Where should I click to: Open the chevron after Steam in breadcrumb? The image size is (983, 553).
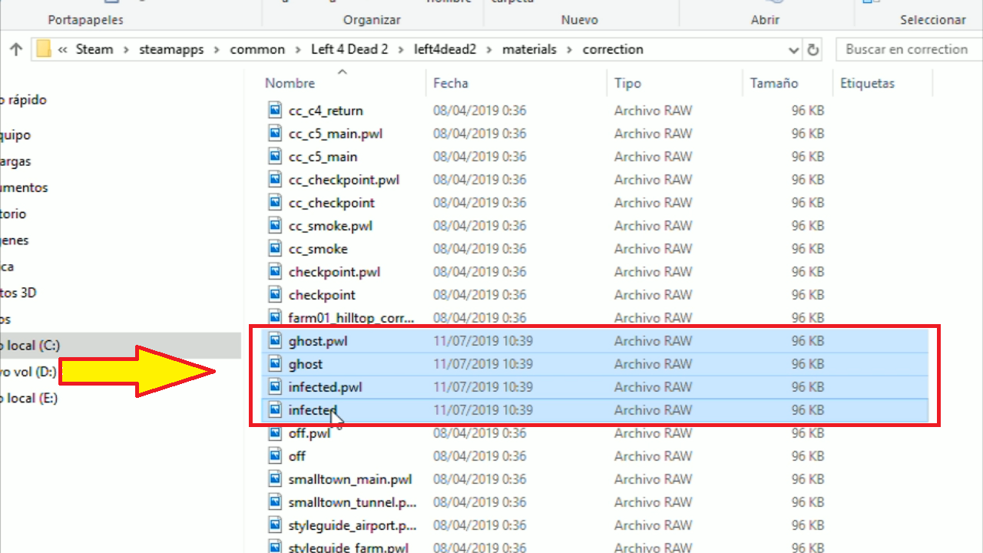pyautogui.click(x=126, y=49)
